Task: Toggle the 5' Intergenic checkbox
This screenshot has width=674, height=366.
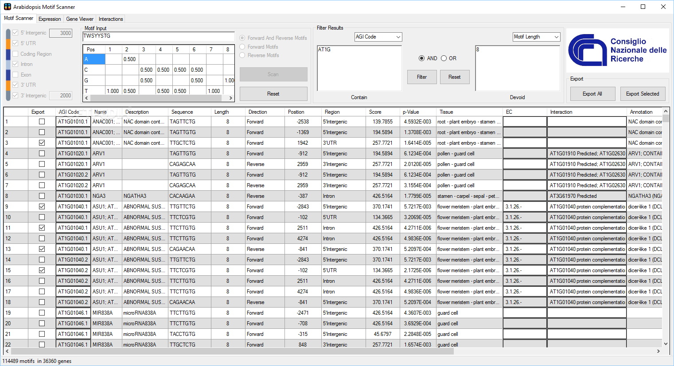Action: pyautogui.click(x=16, y=33)
